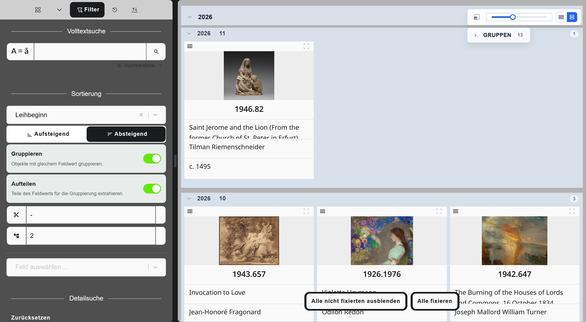This screenshot has width=586, height=322.
Task: Switch to the card list view
Action: pos(572,17)
